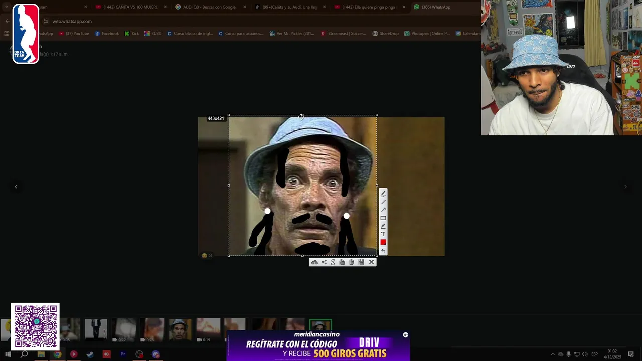The image size is (642, 361).
Task: Open volume control in system tray
Action: tap(584, 354)
